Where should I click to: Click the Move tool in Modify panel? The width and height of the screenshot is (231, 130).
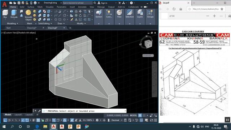pyautogui.click(x=80, y=11)
